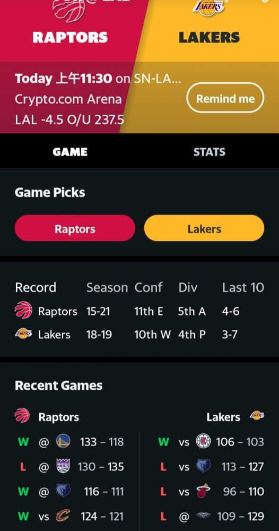Open the RAPTORS team name in the header

70,37
